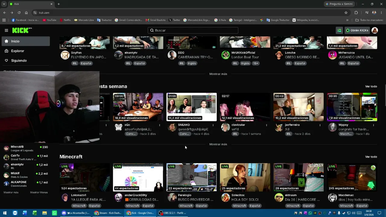This screenshot has width=386, height=217.
Task: Open the OBS 32.2.1 taskbar window
Action: [173, 213]
